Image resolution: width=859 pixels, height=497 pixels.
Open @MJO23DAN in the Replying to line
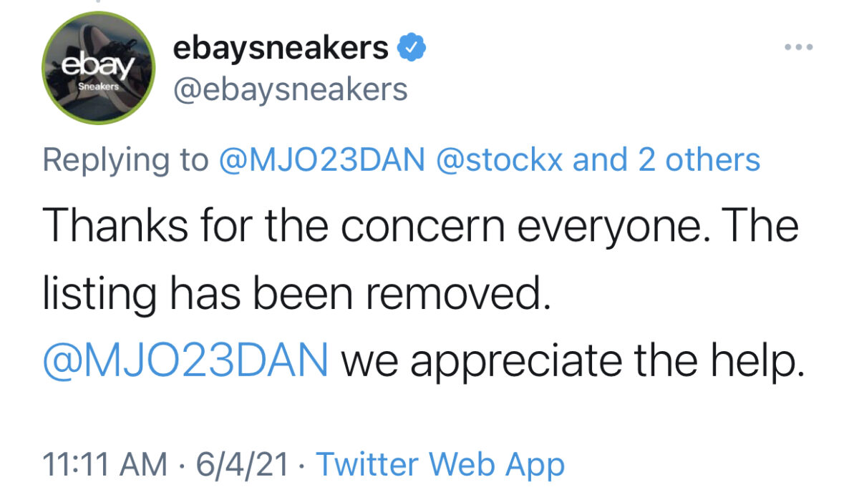click(x=323, y=159)
